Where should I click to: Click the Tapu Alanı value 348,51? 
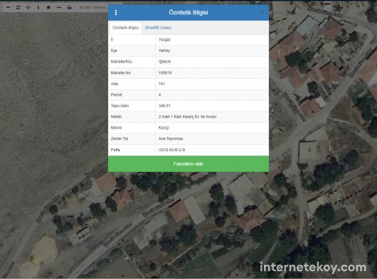(164, 106)
